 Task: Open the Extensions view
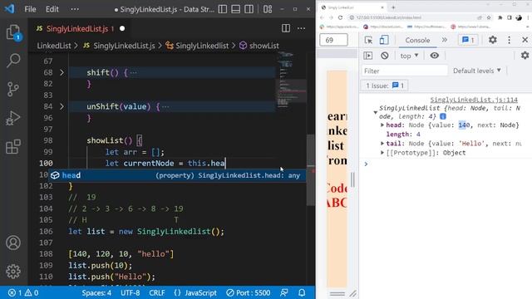click(13, 147)
